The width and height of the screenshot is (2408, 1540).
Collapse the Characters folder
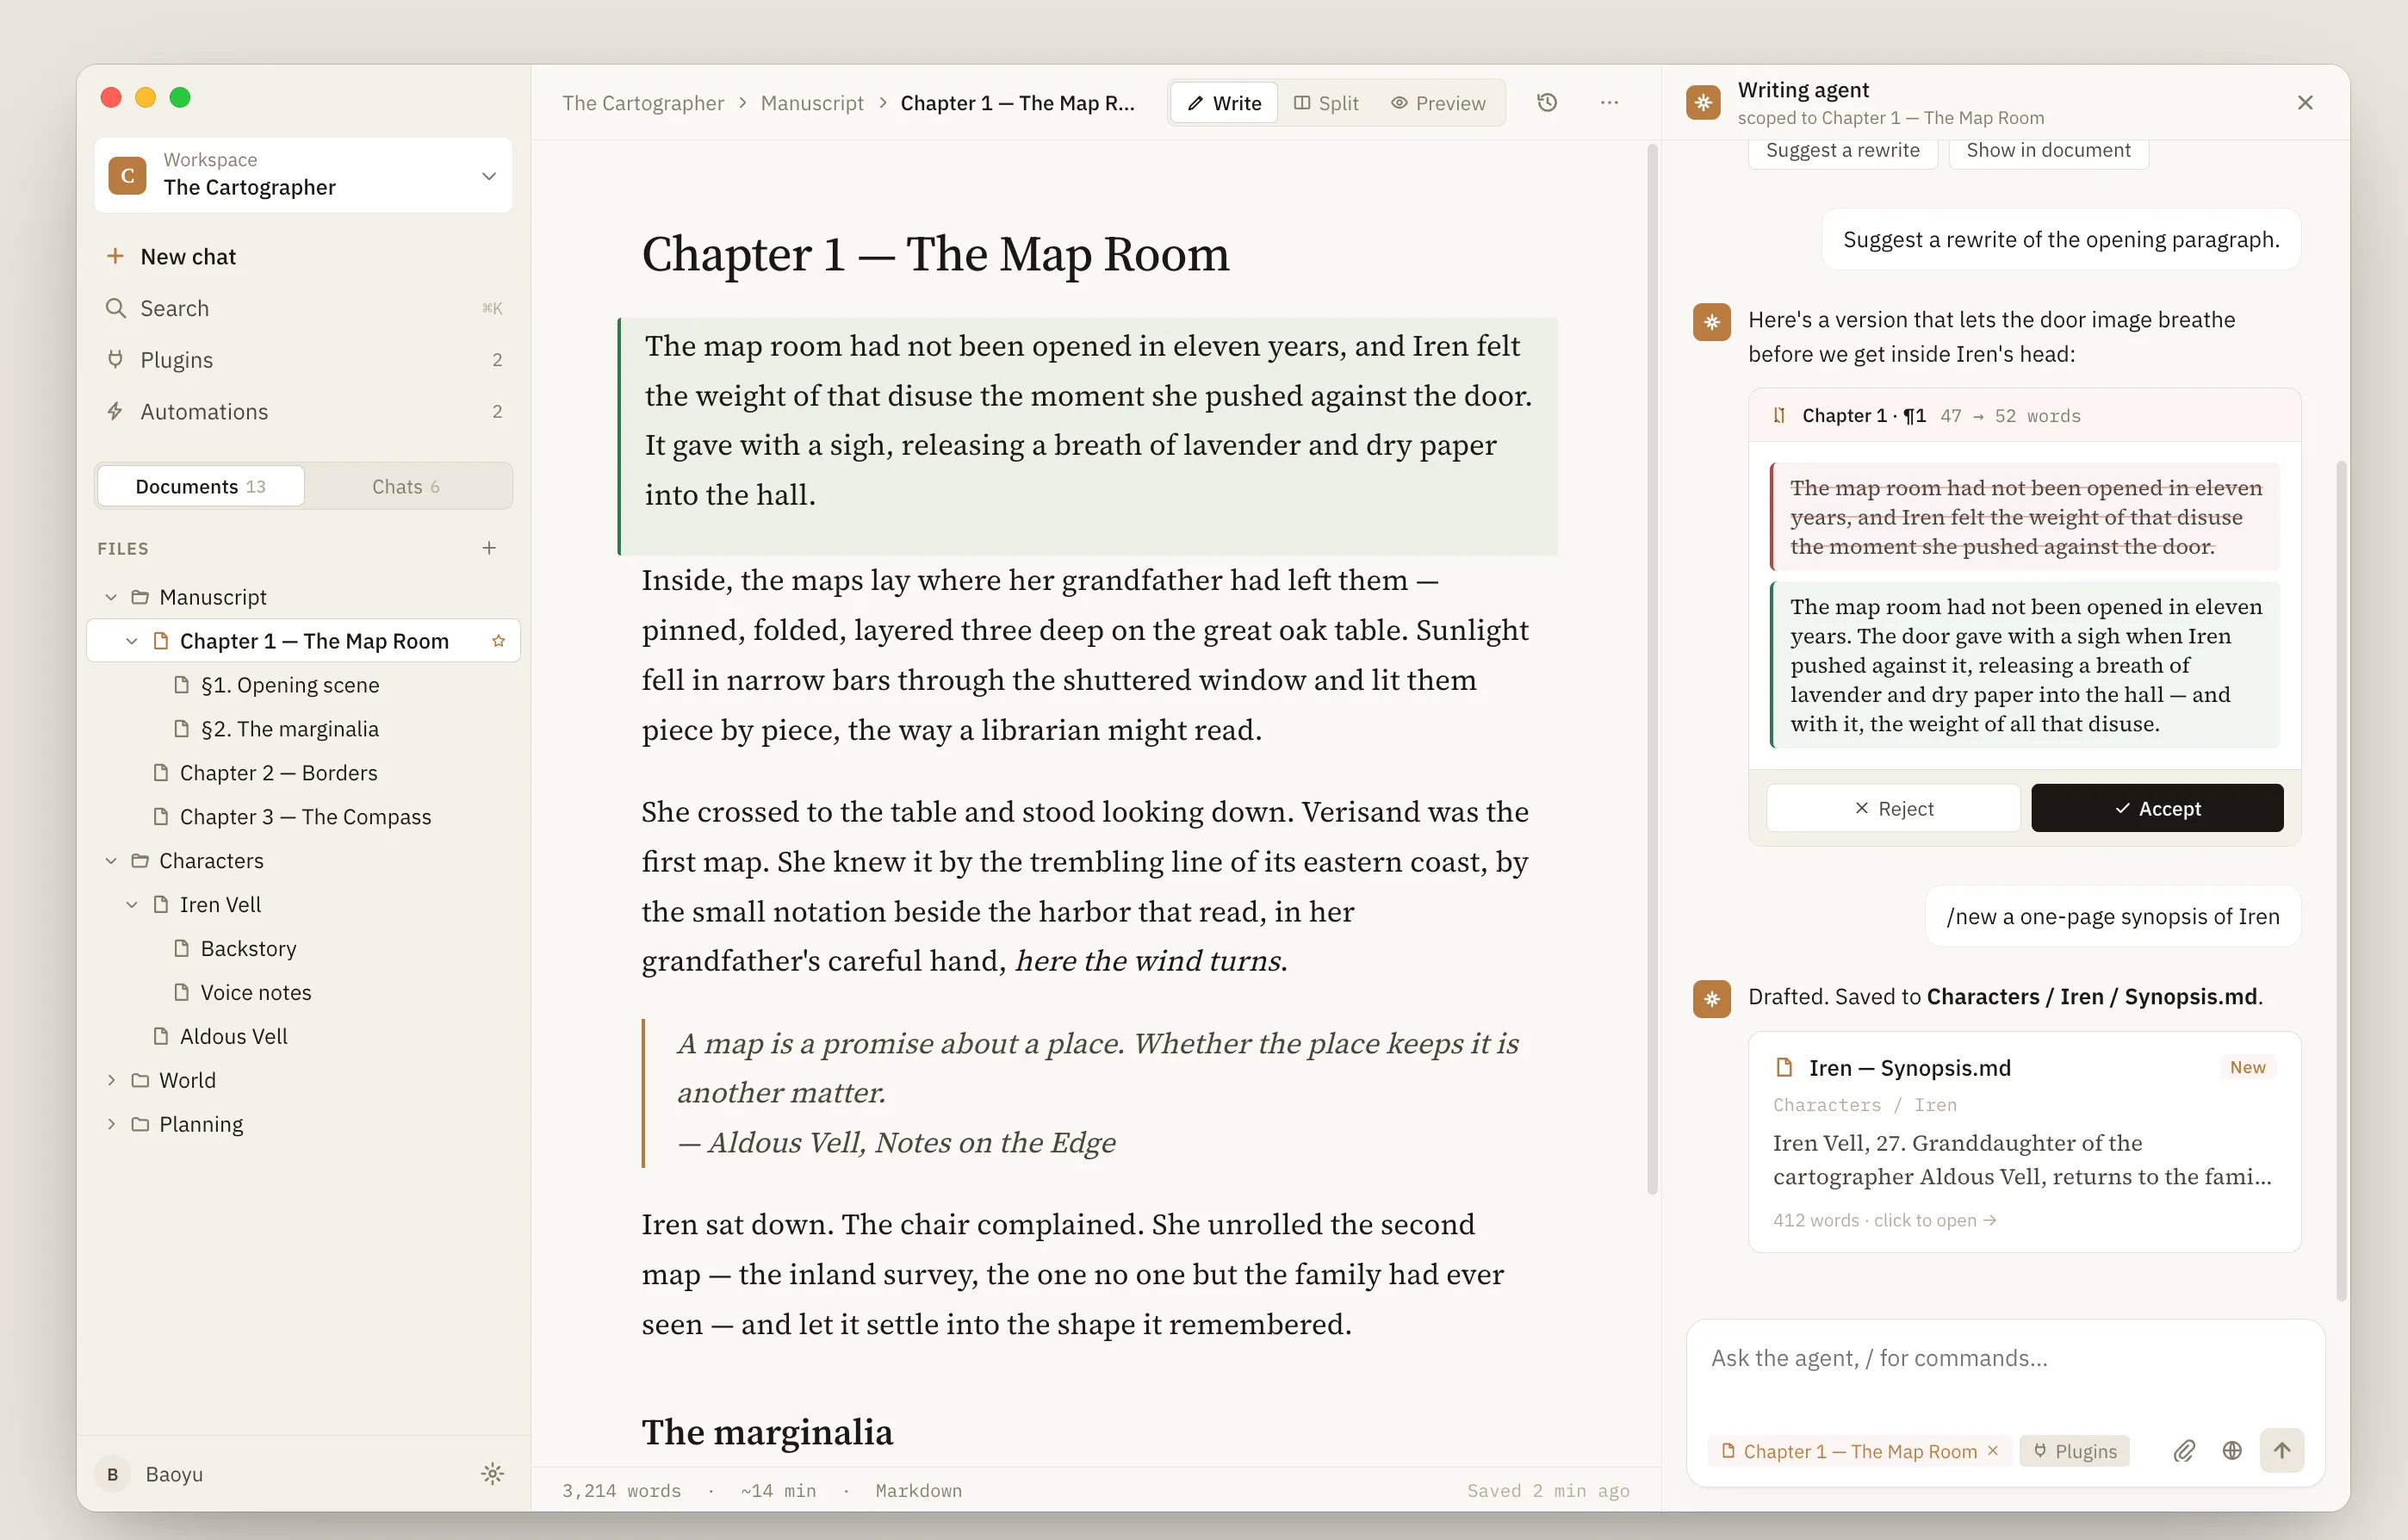[111, 861]
